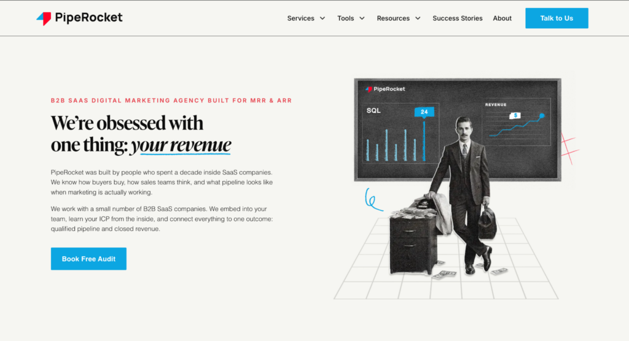
Task: Expand the Services chevron arrow
Action: 322,18
